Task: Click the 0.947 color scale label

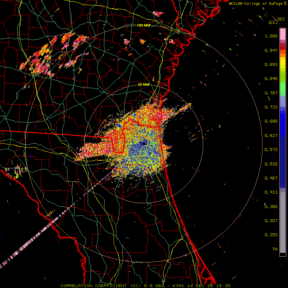Action: tap(271, 50)
